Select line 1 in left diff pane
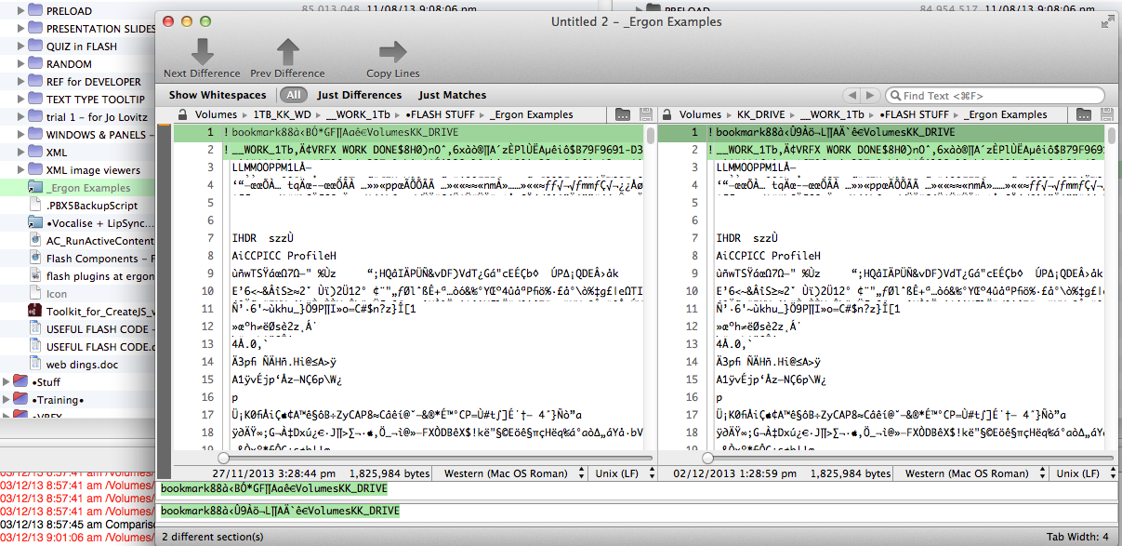The image size is (1122, 546). point(408,132)
